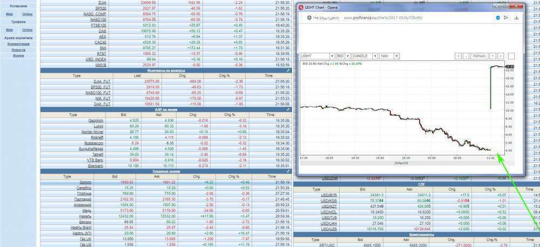This screenshot has height=247, width=540.
Task: Open the LIGHT instrument dropdown in chart
Action: click(x=317, y=56)
